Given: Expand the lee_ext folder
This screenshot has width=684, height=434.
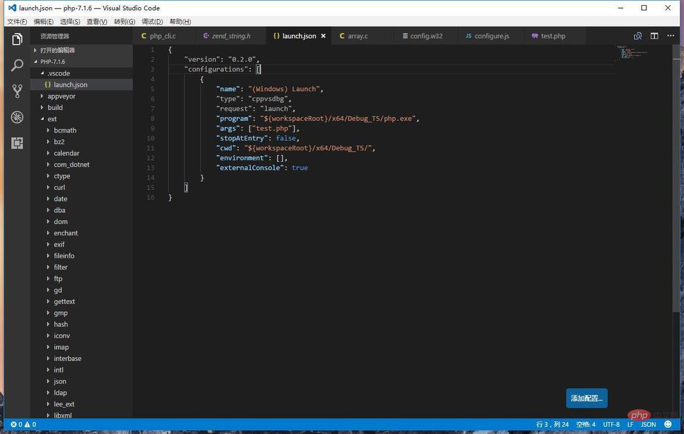Looking at the screenshot, I should click(x=82, y=404).
